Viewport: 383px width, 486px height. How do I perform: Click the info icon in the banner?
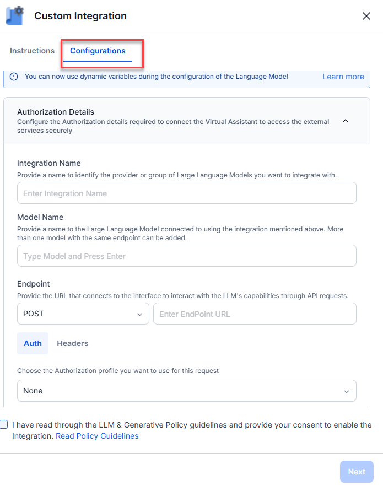[x=14, y=77]
